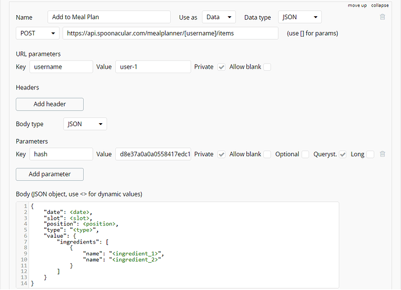Click the "type": "<type>" line in body
Image resolution: width=401 pixels, height=290 pixels.
(x=71, y=230)
